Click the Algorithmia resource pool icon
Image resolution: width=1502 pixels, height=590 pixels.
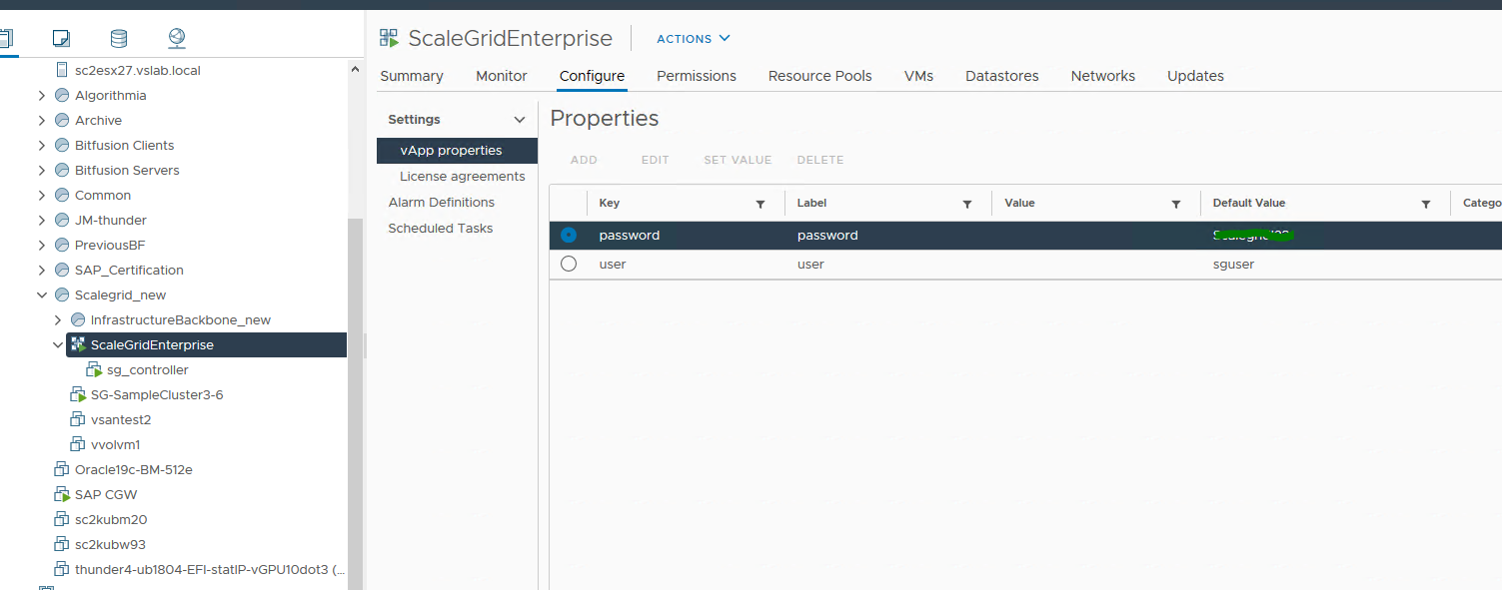(62, 96)
